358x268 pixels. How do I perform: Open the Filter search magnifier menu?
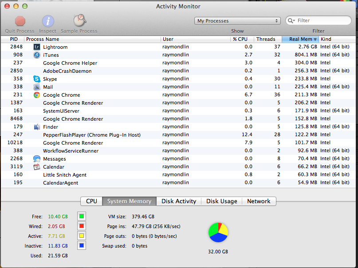point(292,21)
